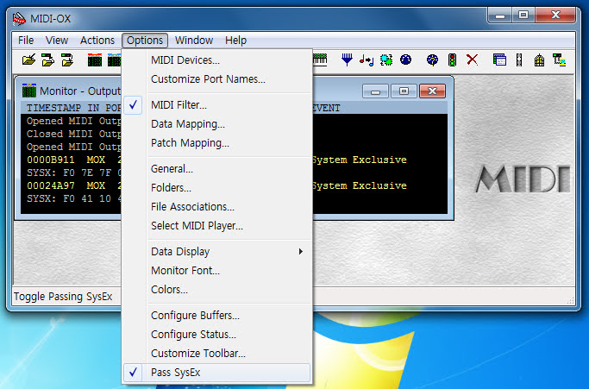Click the blue funnel MIDI filter icon
The height and width of the screenshot is (389, 589).
(347, 60)
